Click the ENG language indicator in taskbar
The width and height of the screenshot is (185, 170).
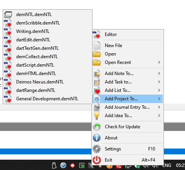(167, 165)
